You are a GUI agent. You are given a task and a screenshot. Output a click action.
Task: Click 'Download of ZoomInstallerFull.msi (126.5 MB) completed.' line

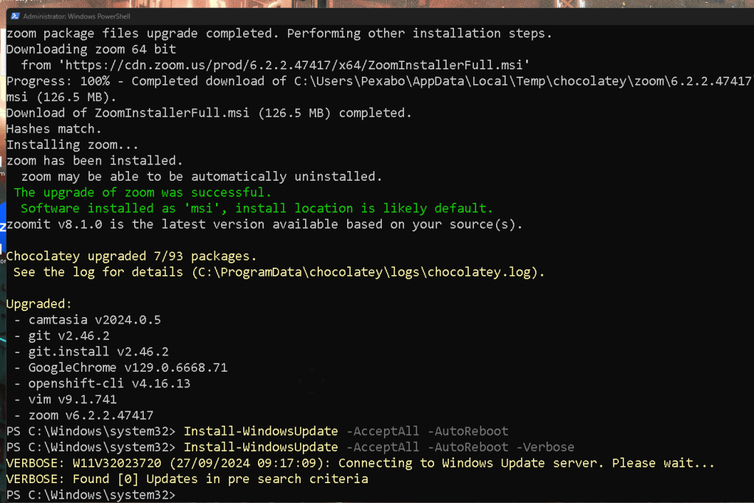click(x=209, y=113)
